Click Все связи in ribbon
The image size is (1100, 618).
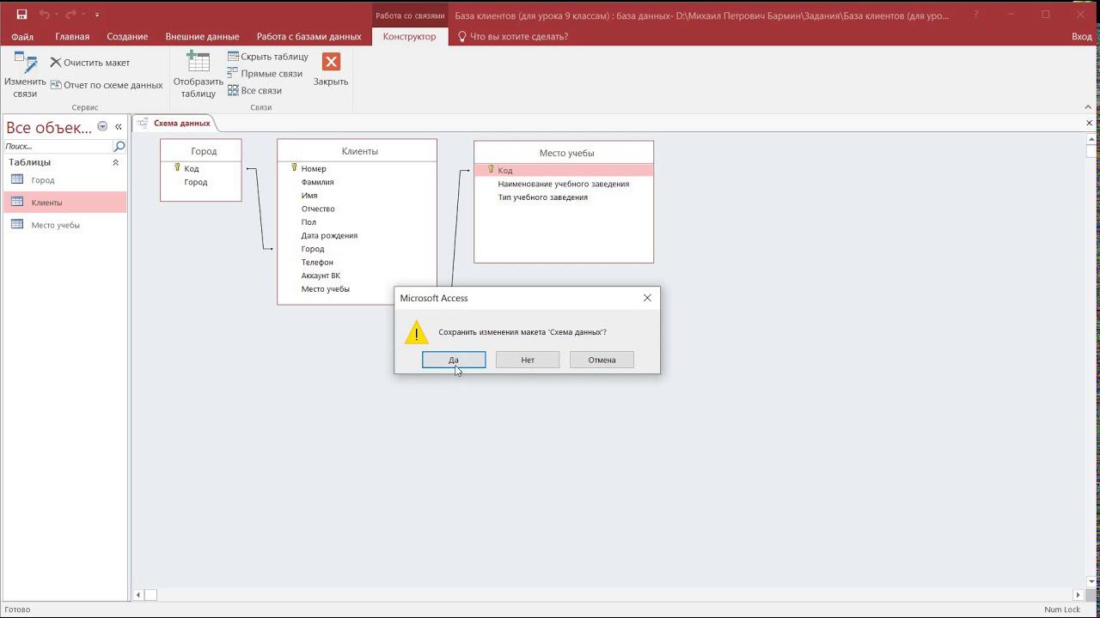tap(254, 90)
